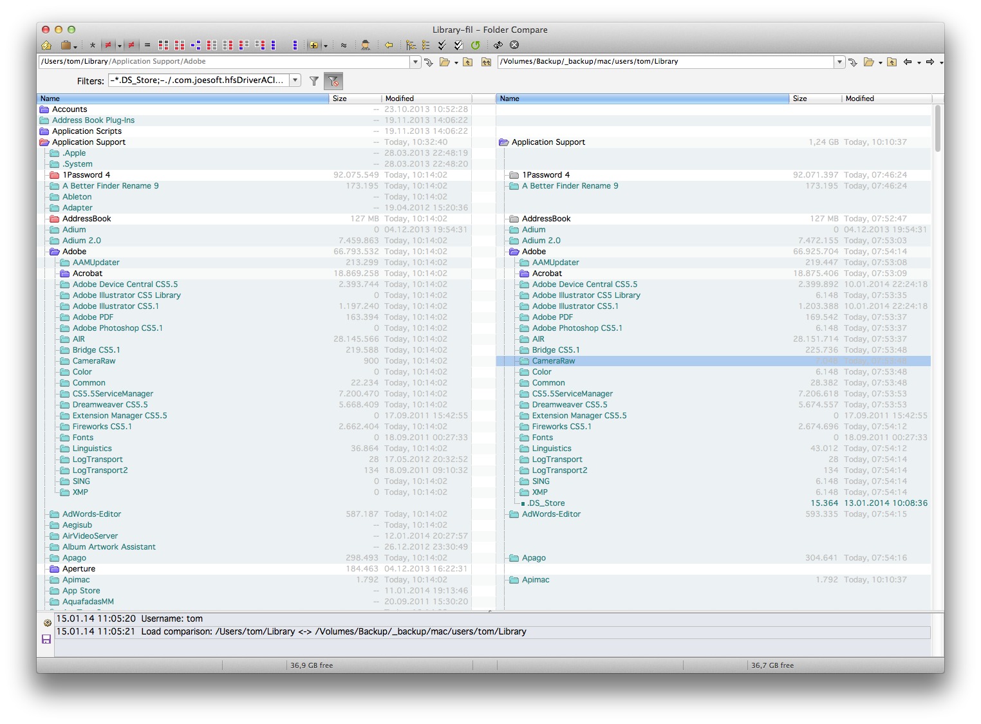Load right path with curved arrow icon
This screenshot has height=724, width=981.
pyautogui.click(x=853, y=62)
